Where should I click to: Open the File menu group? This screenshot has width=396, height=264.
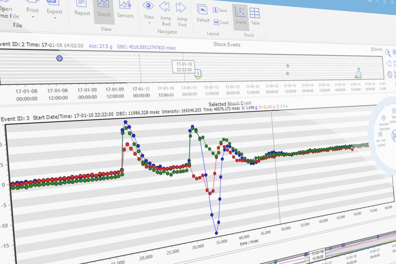tap(17, 26)
